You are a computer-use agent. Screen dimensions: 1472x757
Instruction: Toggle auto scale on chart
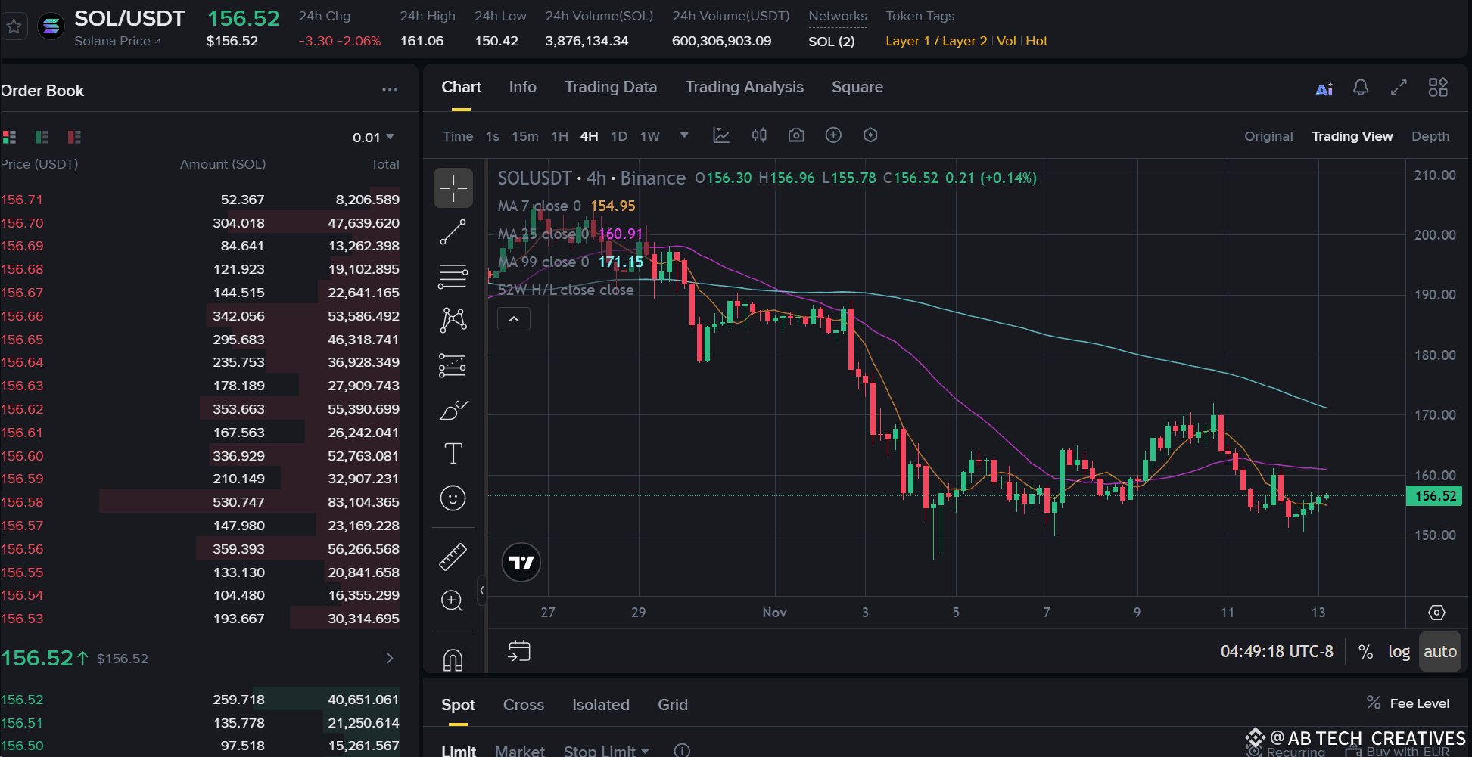pos(1439,652)
